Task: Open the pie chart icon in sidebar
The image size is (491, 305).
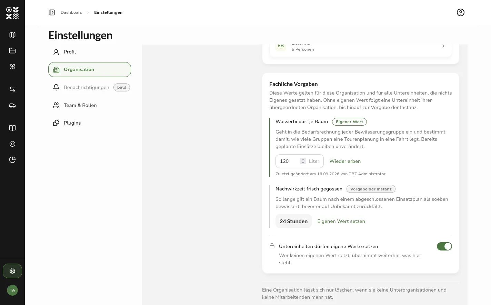Action: [x=12, y=160]
